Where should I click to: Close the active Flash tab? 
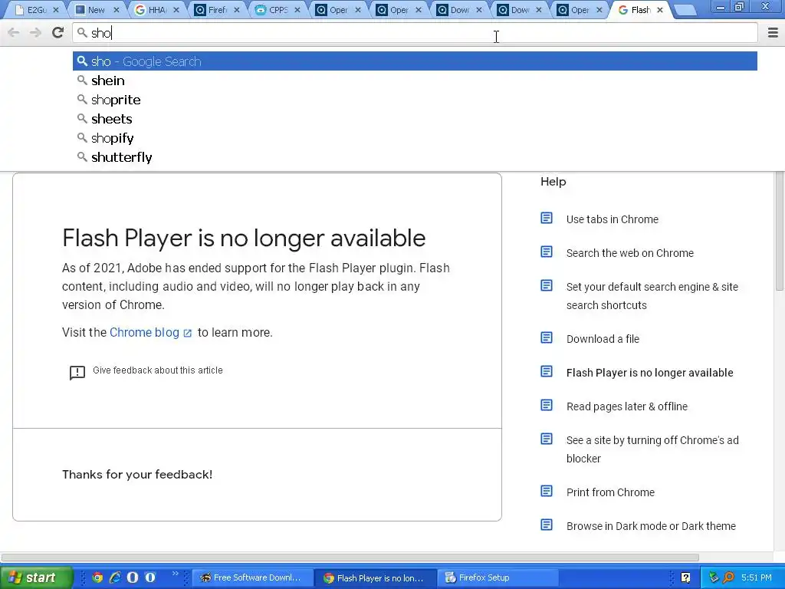pos(660,10)
